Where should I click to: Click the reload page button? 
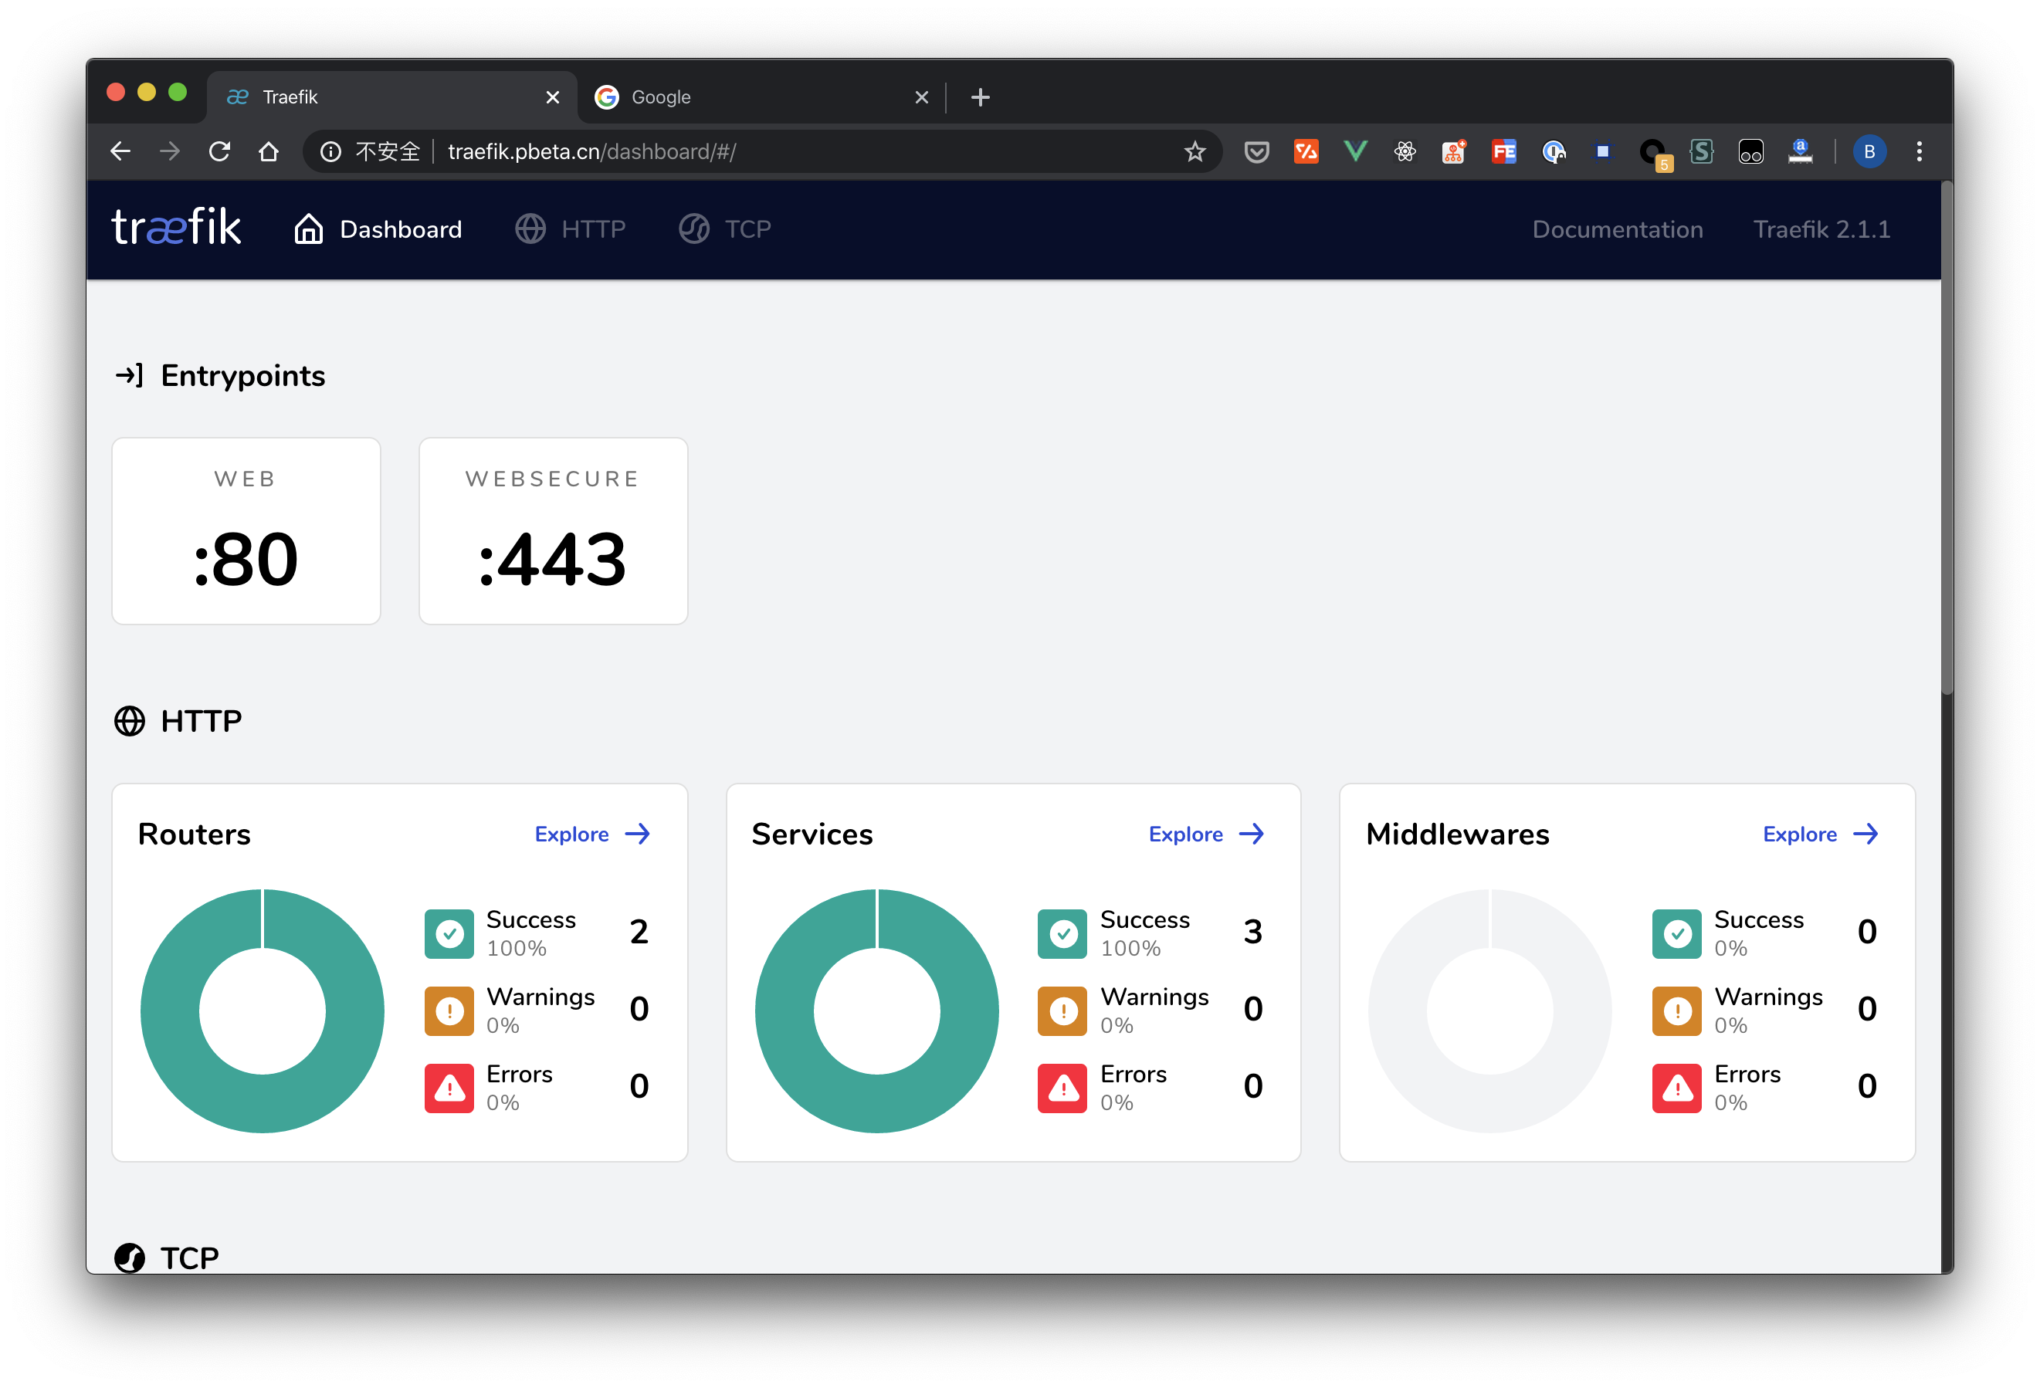tap(219, 151)
